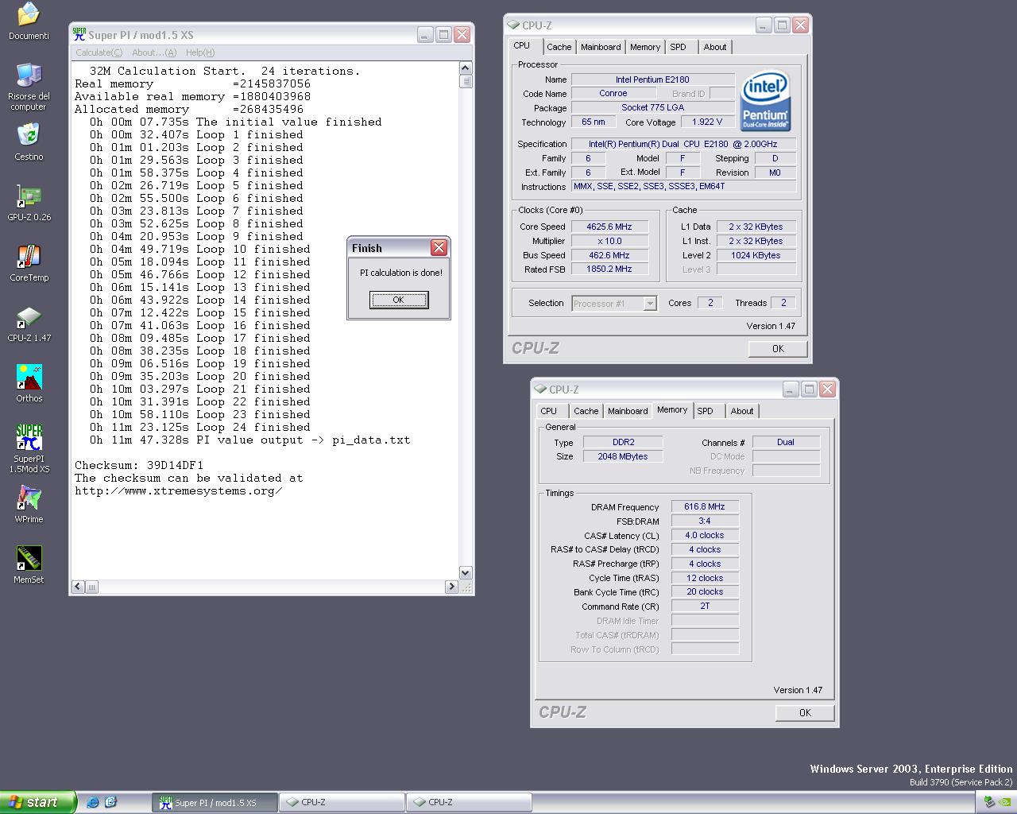Click the Intel Pentium logo in CPU-Z
This screenshot has width=1017, height=814.
coord(765,101)
